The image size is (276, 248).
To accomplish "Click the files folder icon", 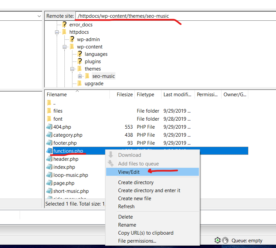I will tap(49, 111).
